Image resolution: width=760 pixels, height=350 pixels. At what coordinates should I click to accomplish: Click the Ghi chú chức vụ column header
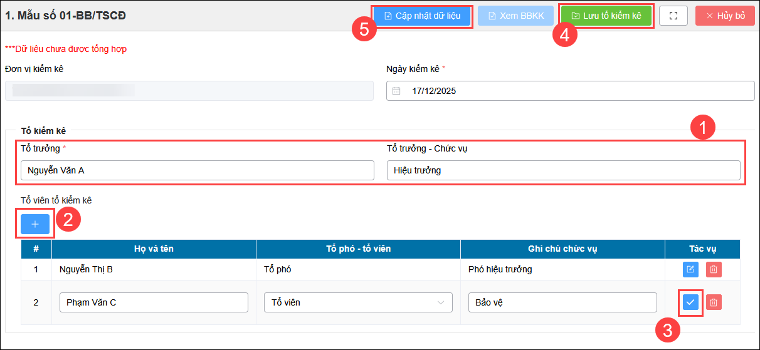tap(562, 249)
